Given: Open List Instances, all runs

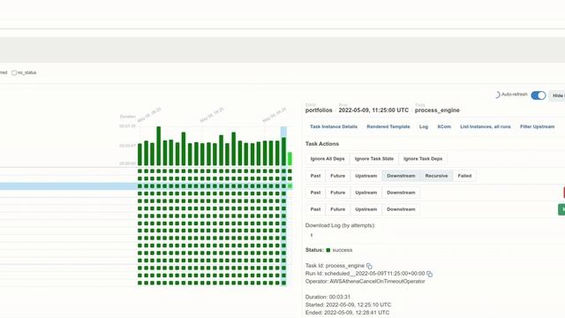Looking at the screenshot, I should [x=485, y=127].
